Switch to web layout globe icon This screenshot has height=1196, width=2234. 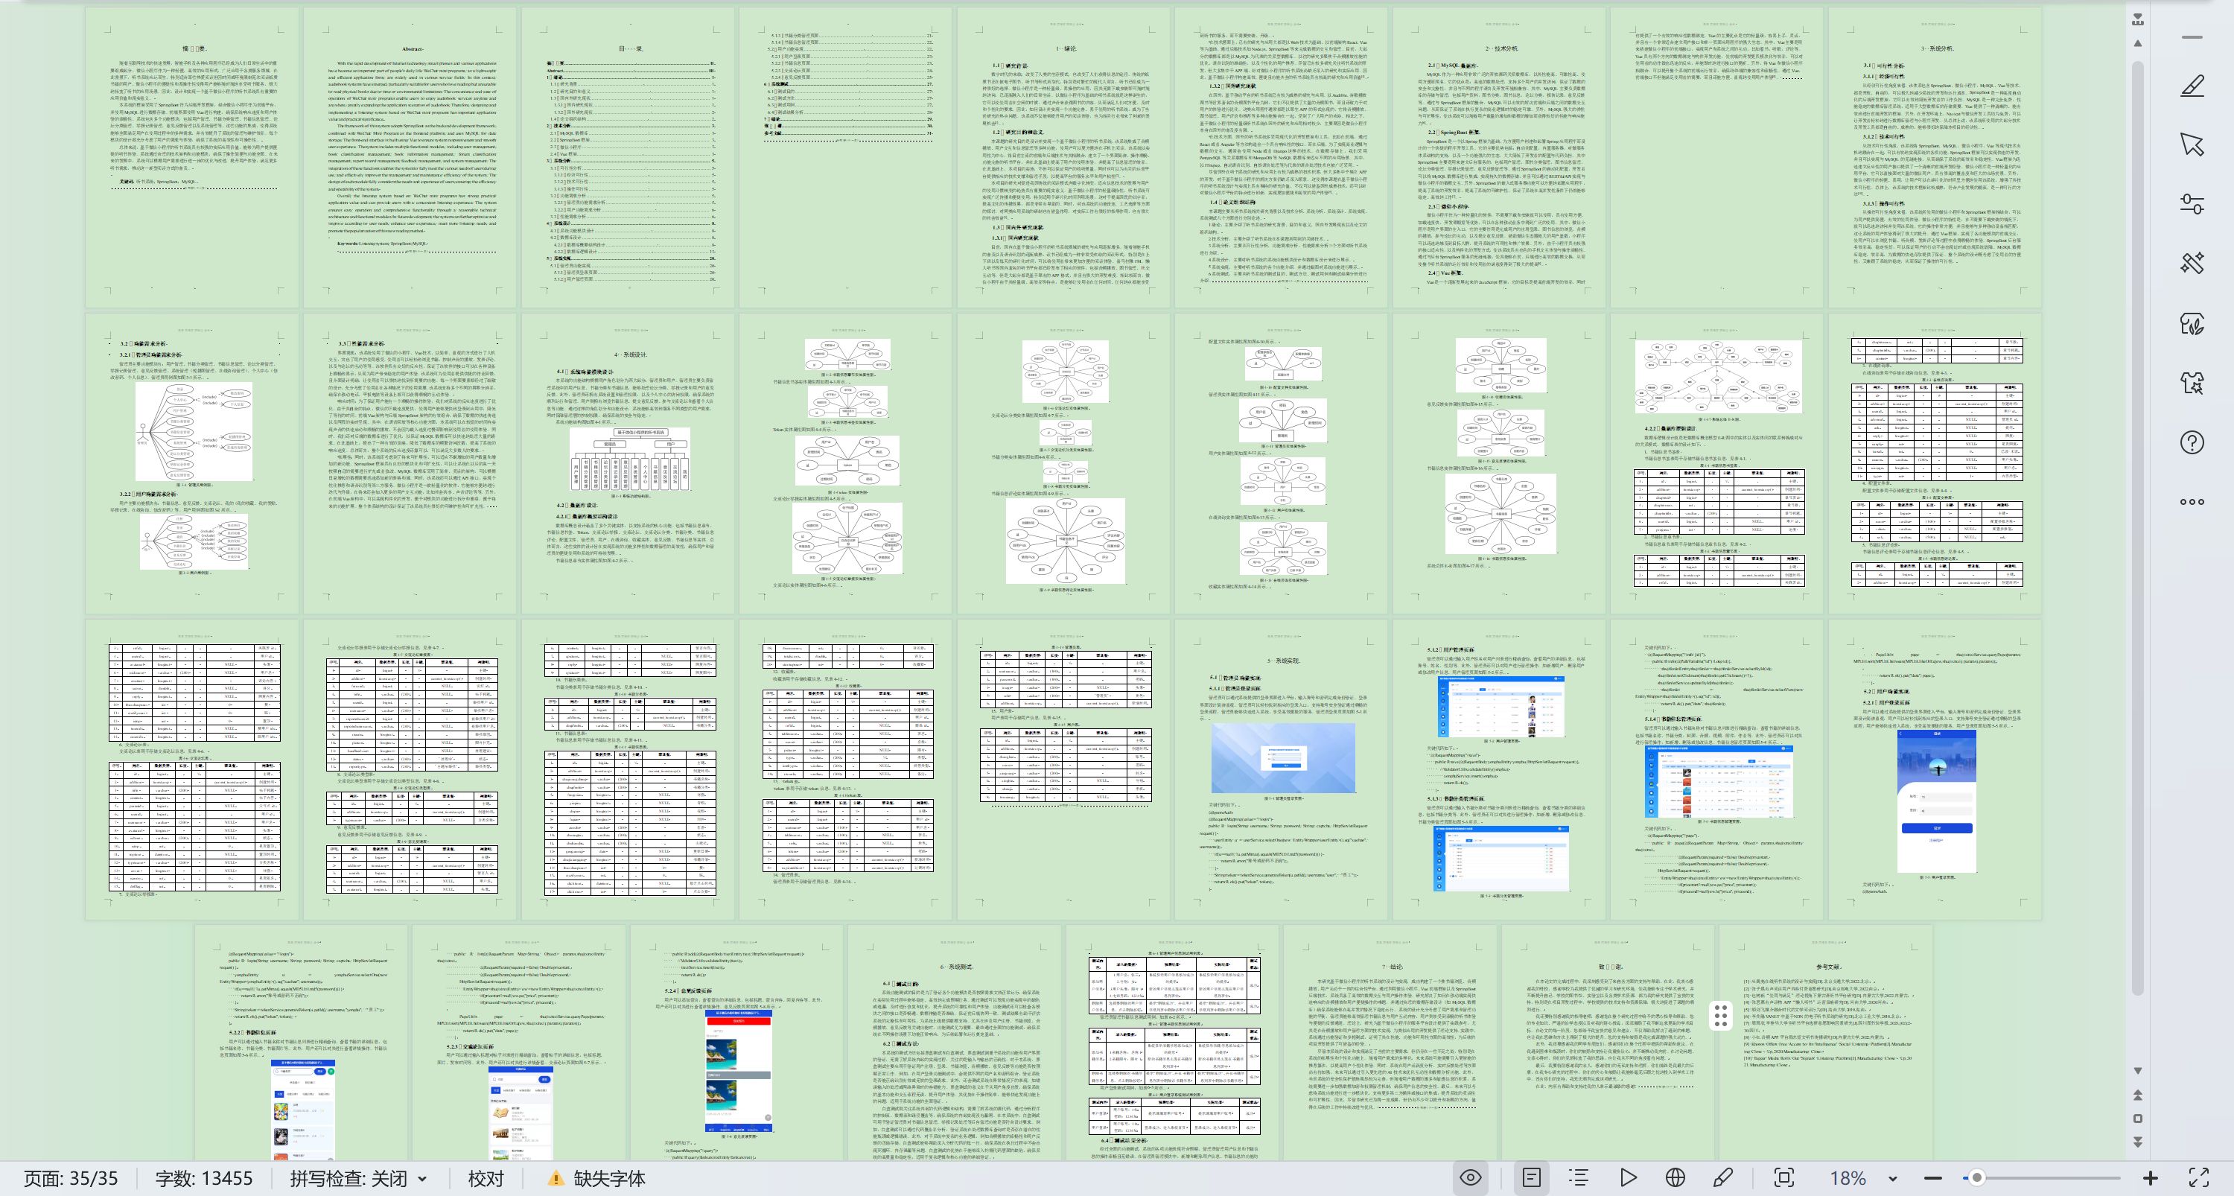1675,1178
